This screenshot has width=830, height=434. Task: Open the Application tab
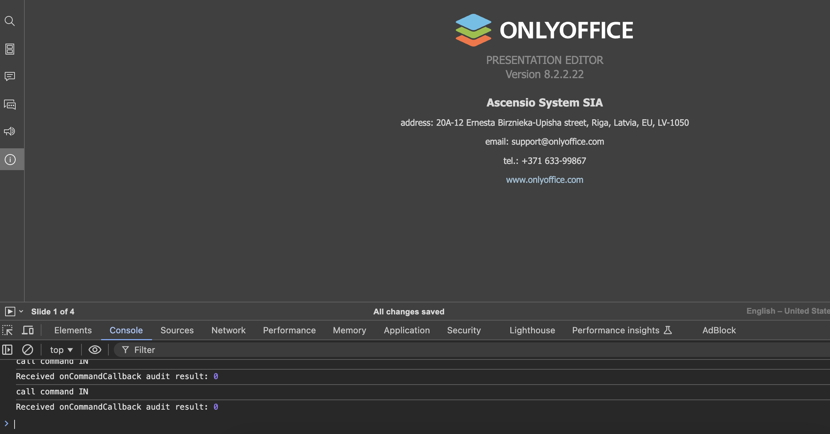click(x=407, y=330)
